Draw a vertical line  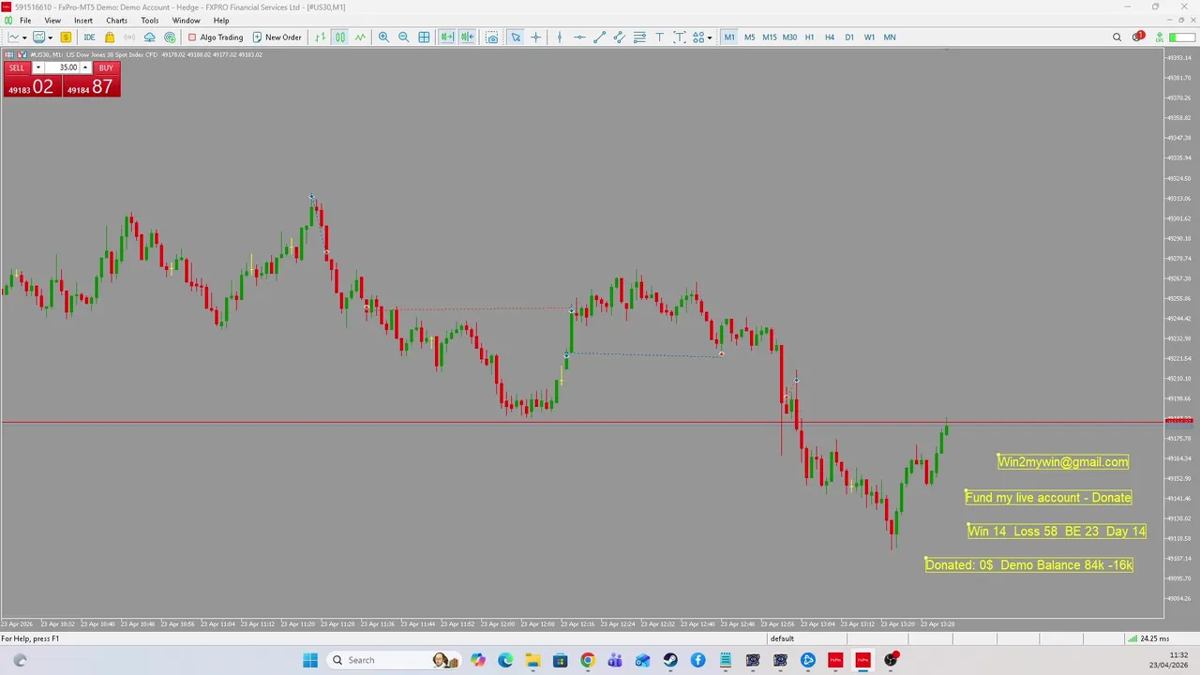coord(560,37)
